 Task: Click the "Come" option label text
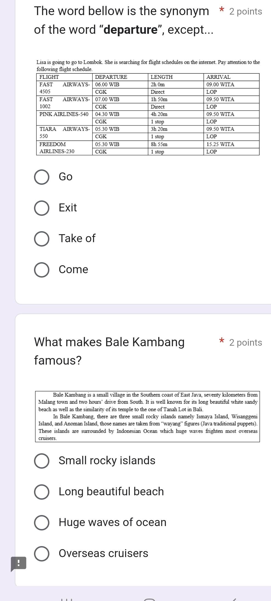click(73, 269)
